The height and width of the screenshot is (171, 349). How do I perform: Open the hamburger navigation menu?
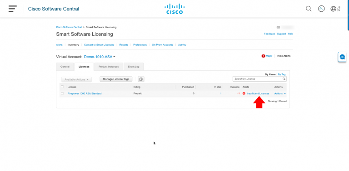tap(13, 9)
